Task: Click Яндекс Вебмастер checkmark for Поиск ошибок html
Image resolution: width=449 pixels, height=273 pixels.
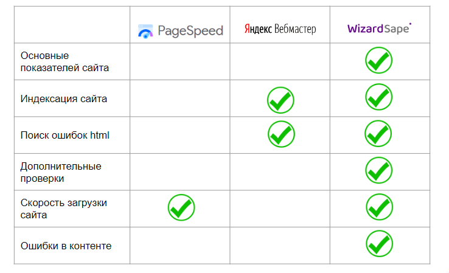Action: tap(281, 134)
